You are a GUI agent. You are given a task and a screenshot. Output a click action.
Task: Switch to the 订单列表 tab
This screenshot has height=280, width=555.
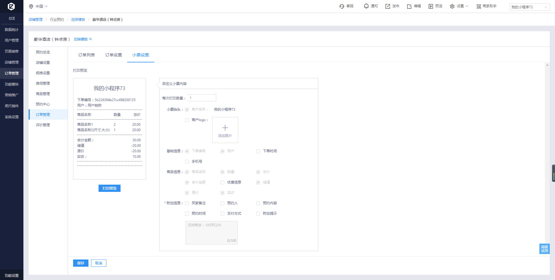click(86, 55)
